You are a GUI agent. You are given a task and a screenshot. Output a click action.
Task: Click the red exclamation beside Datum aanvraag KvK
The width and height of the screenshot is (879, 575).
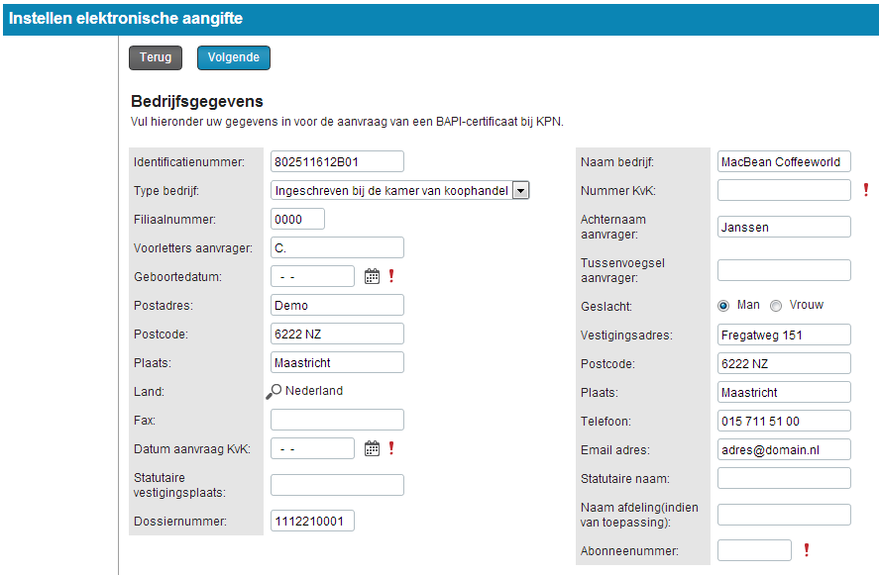point(391,448)
